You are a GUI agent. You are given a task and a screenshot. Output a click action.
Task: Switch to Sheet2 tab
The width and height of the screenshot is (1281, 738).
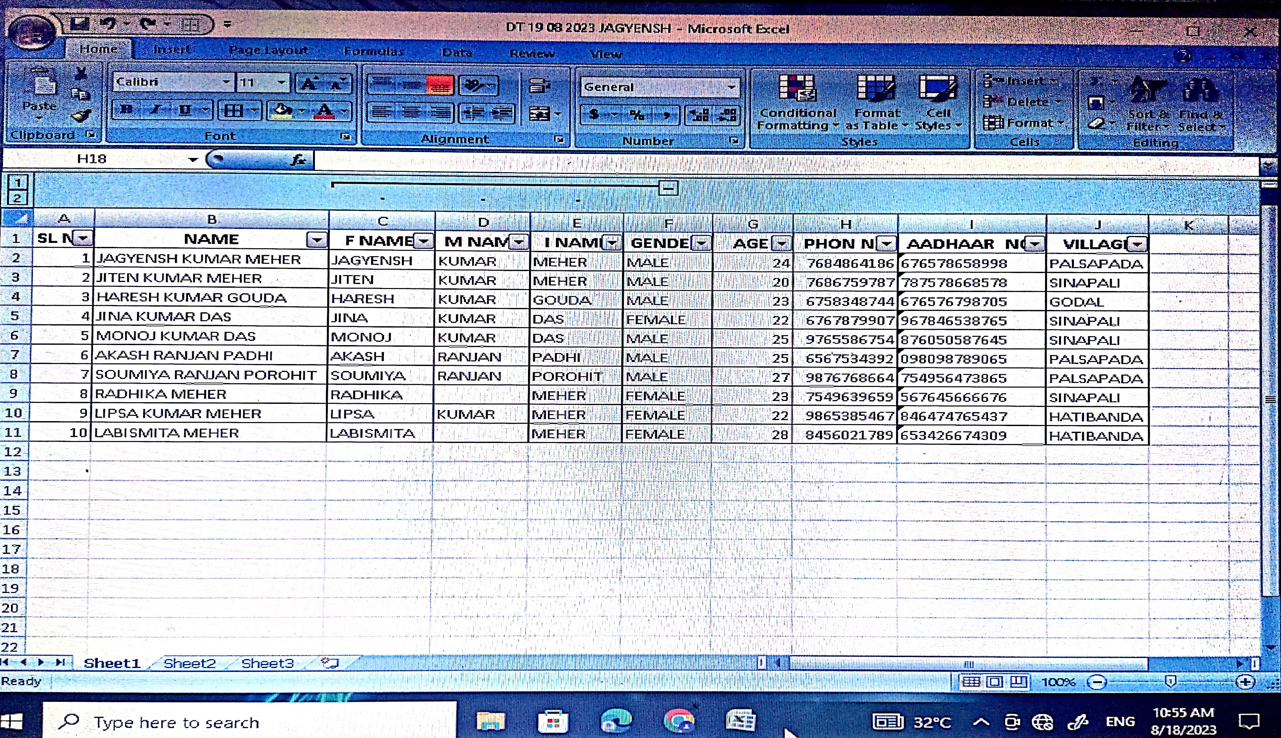(x=189, y=663)
